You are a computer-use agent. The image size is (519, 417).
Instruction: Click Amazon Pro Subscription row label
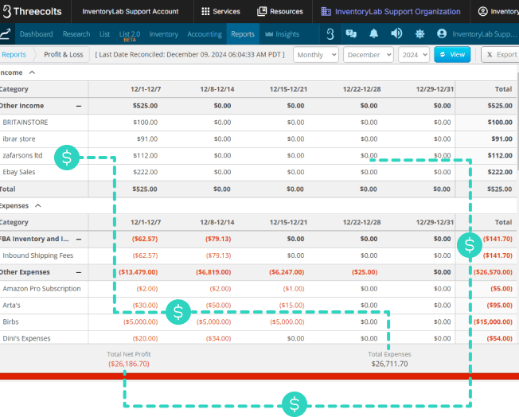point(41,289)
